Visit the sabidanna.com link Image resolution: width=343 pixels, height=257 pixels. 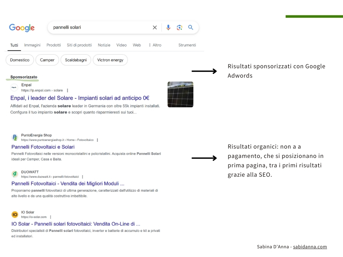tap(310, 247)
